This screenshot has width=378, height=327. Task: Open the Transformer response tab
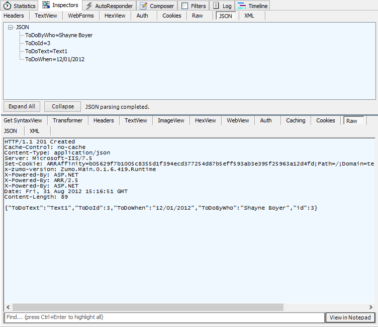pyautogui.click(x=67, y=120)
